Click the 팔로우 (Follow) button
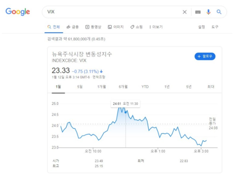 [x=205, y=56]
